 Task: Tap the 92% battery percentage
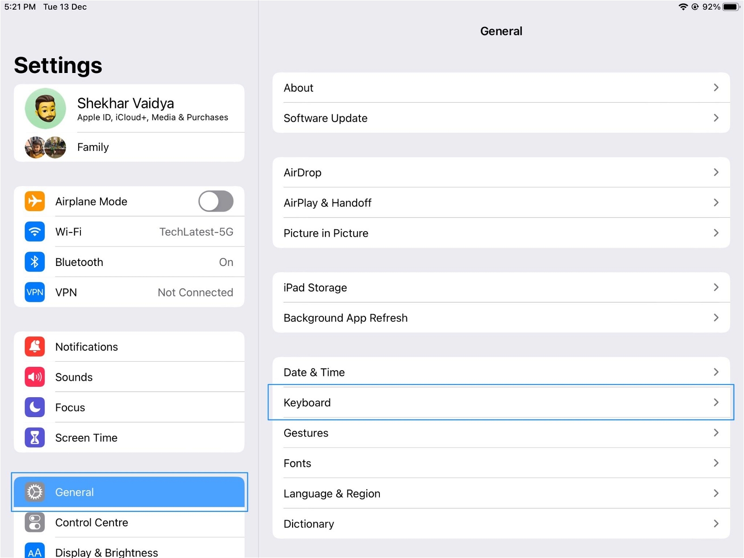coord(711,7)
